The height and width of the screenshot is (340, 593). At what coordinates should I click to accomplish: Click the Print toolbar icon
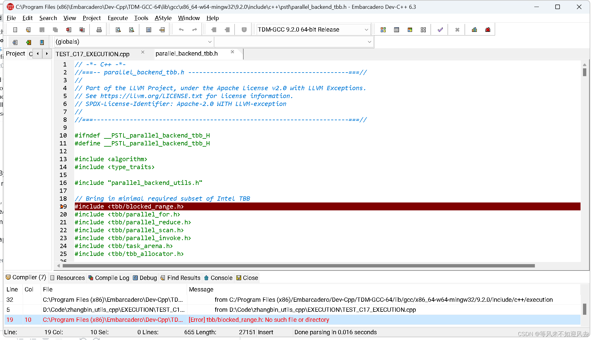(99, 30)
